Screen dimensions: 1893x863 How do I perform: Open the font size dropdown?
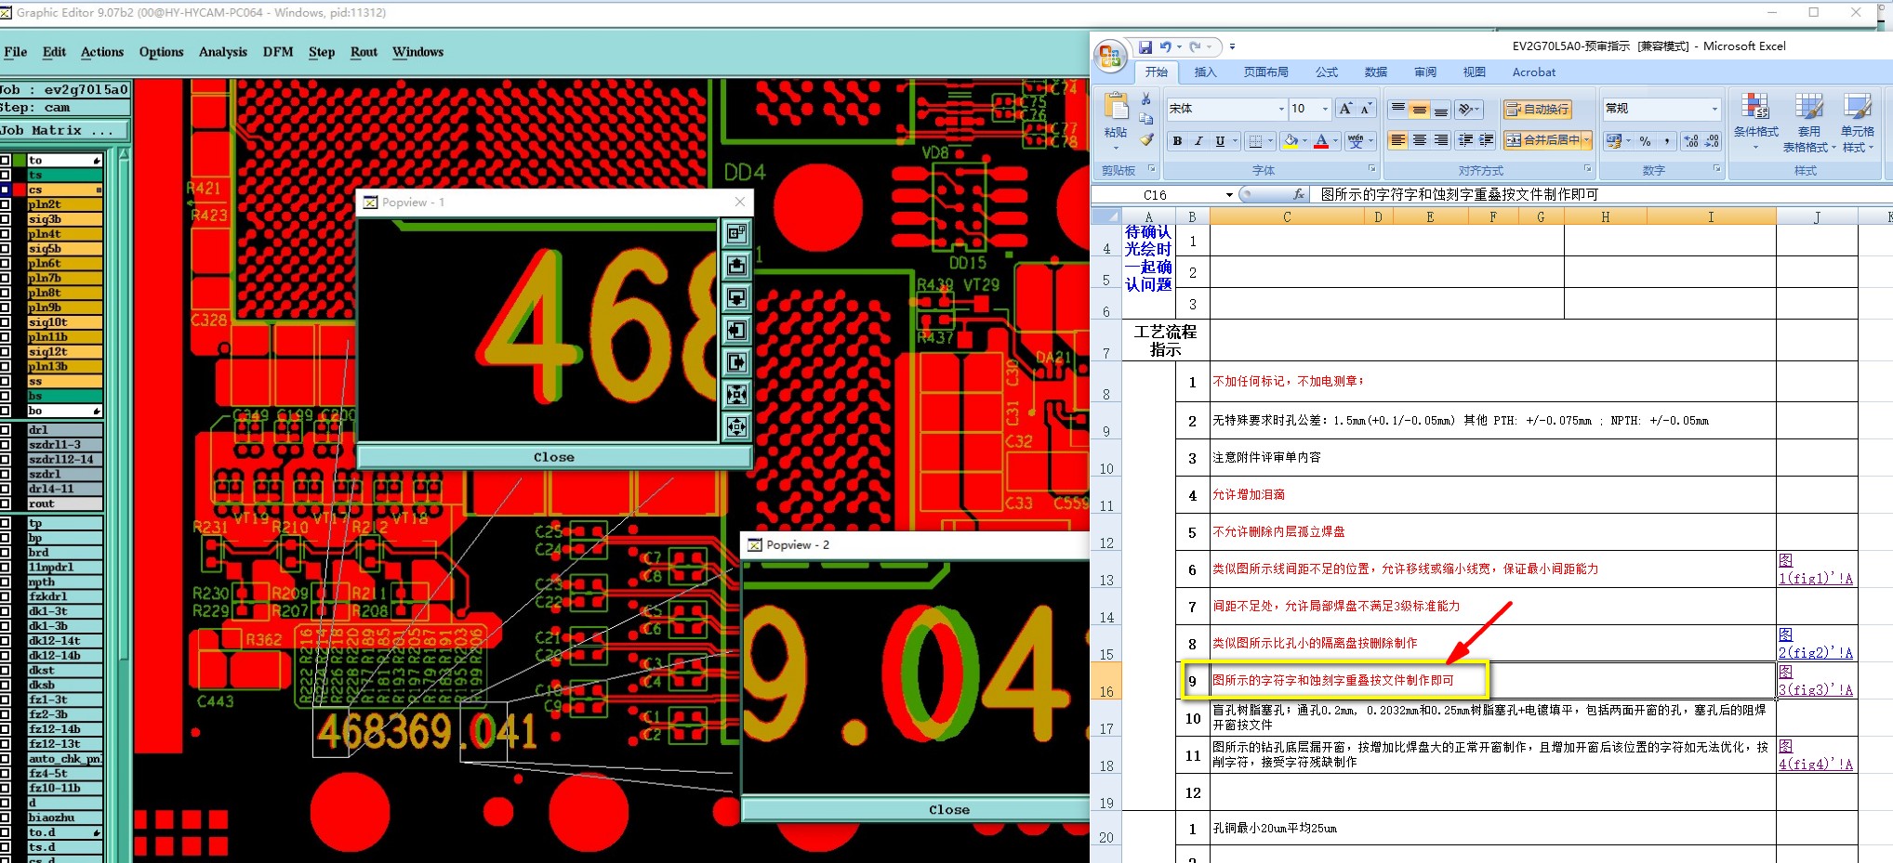point(1325,109)
